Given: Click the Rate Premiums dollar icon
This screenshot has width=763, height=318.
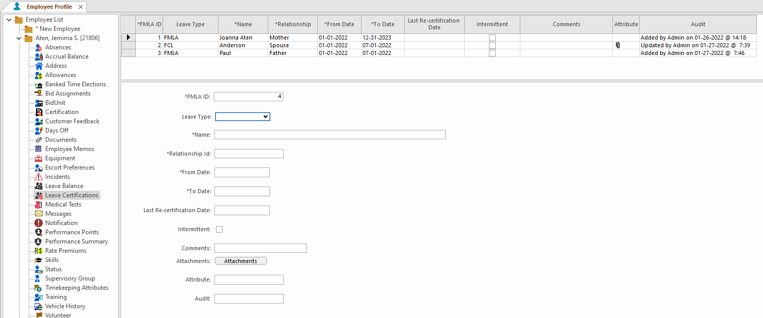Looking at the screenshot, I should [39, 251].
